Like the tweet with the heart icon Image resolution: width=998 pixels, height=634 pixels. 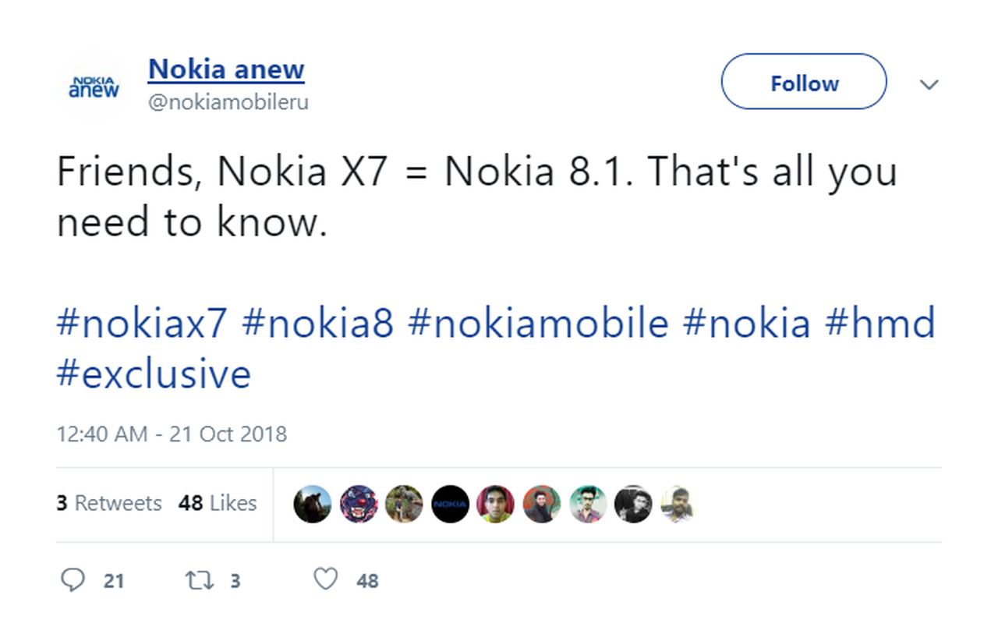click(326, 579)
